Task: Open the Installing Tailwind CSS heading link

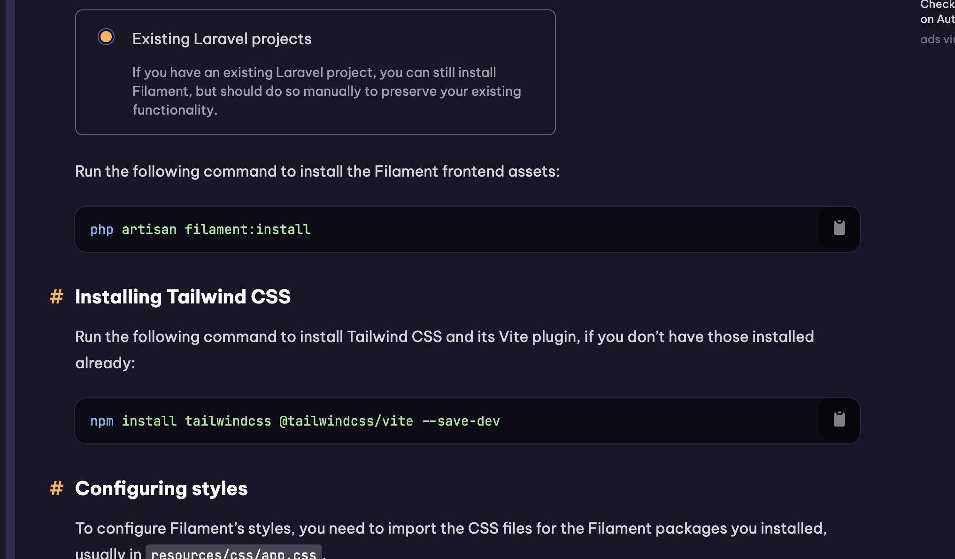Action: tap(183, 297)
